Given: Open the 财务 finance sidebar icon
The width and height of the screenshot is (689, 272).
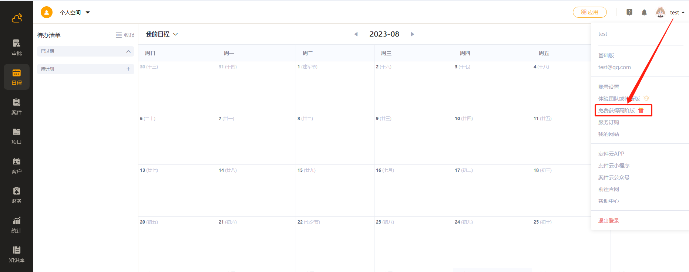Looking at the screenshot, I should [17, 195].
